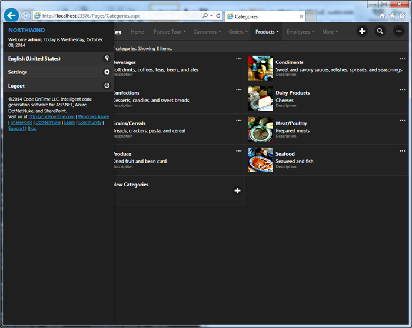Open three-dots menu for Beverages

pyautogui.click(x=238, y=59)
